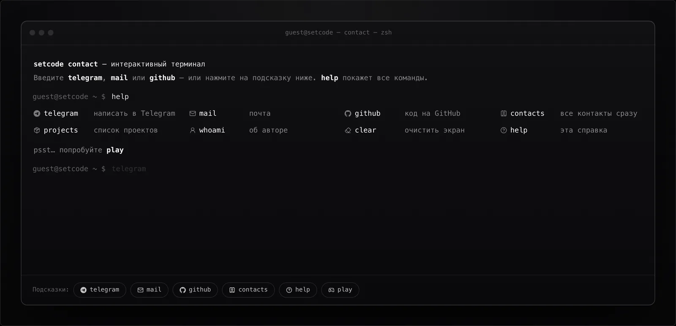The width and height of the screenshot is (676, 326).
Task: Click the 'Подсказки:' label in footer
Action: click(x=51, y=290)
